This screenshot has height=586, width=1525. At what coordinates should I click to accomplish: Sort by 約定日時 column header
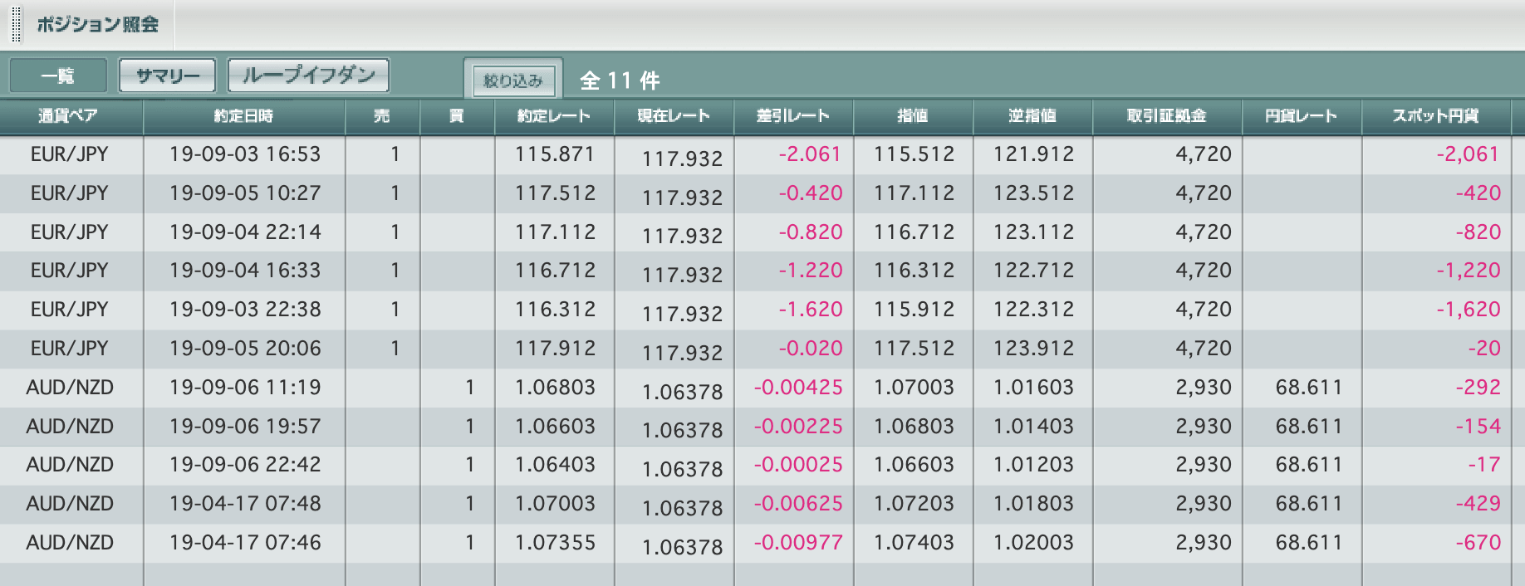[x=244, y=116]
